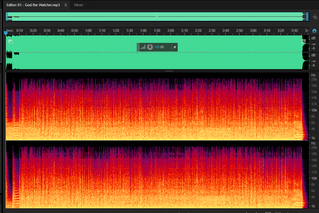Click 1k on the upper frequency scale
The height and width of the screenshot is (213, 319).
pyautogui.click(x=313, y=138)
